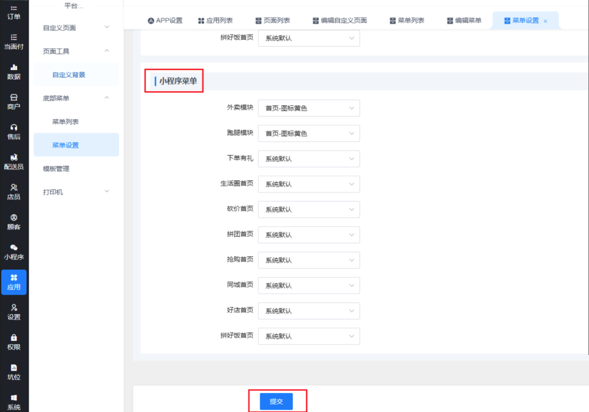Open the 砍价首页 dropdown
The width and height of the screenshot is (589, 412).
308,209
